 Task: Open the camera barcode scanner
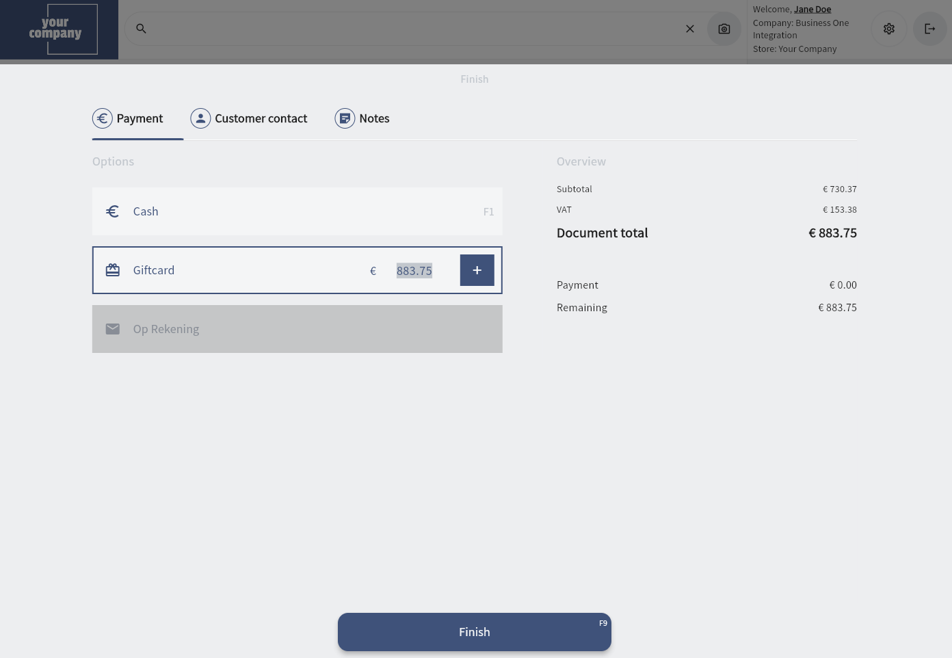(724, 29)
